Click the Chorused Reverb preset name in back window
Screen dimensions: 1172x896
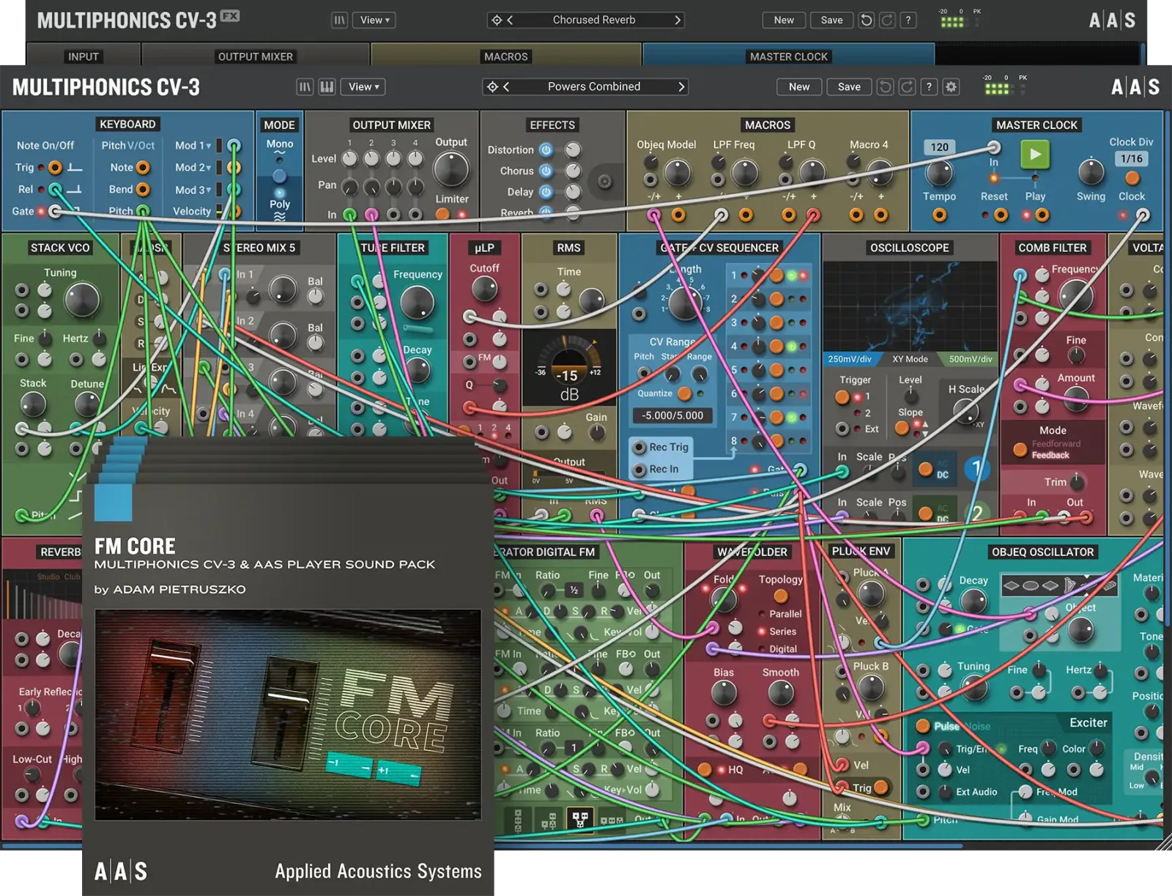[594, 20]
